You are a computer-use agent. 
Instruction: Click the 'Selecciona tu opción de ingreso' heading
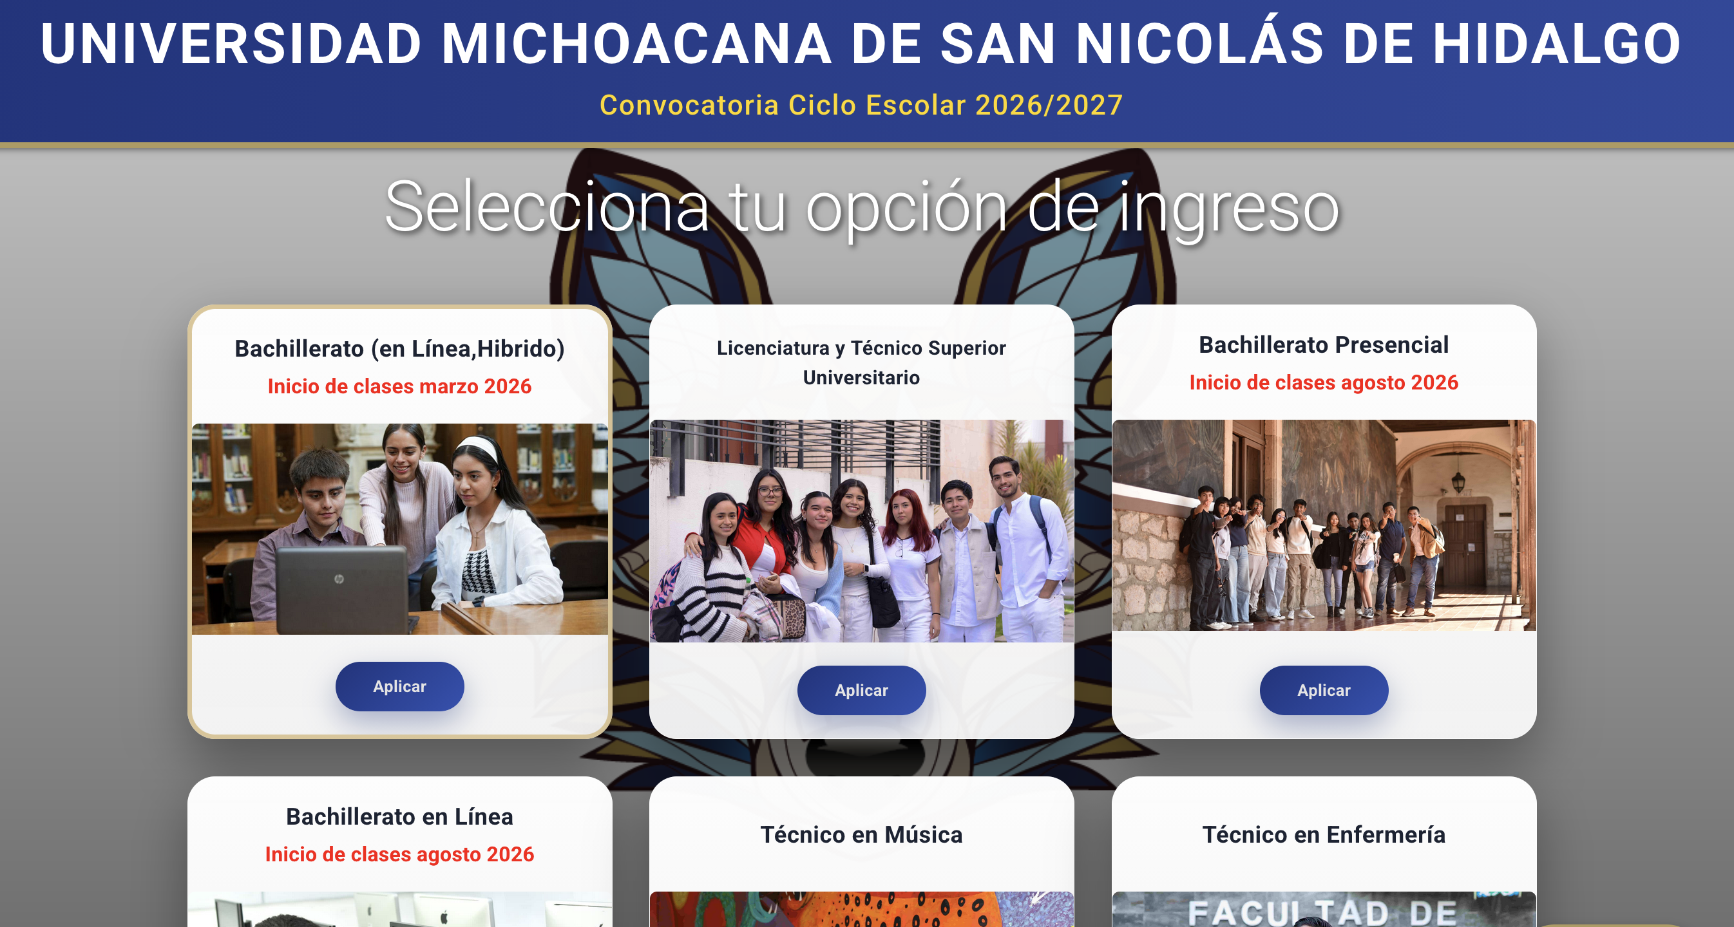[862, 207]
